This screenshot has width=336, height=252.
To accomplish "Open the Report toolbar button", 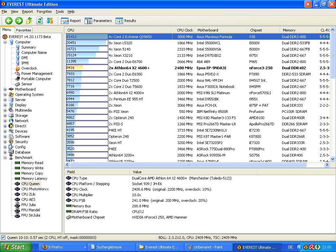I will click(x=71, y=21).
